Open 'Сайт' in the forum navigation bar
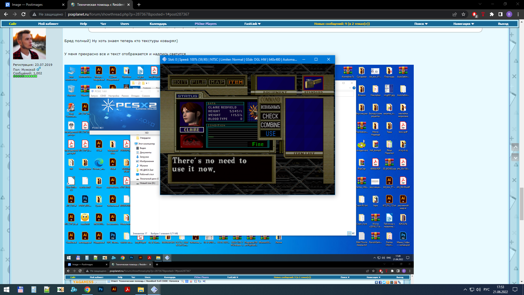This screenshot has width=524, height=295. pos(13,24)
